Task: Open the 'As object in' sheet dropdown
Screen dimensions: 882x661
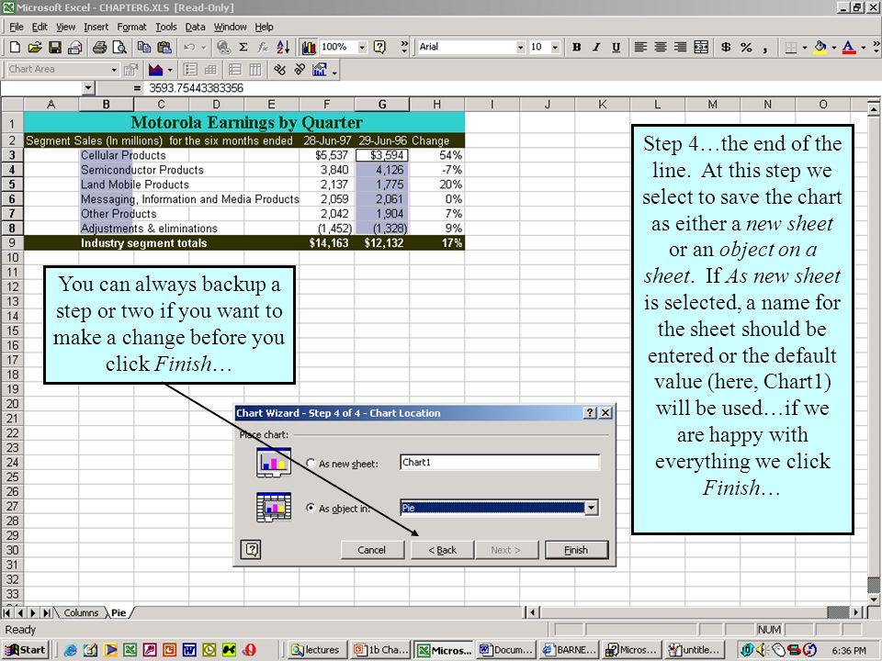Action: click(x=591, y=508)
